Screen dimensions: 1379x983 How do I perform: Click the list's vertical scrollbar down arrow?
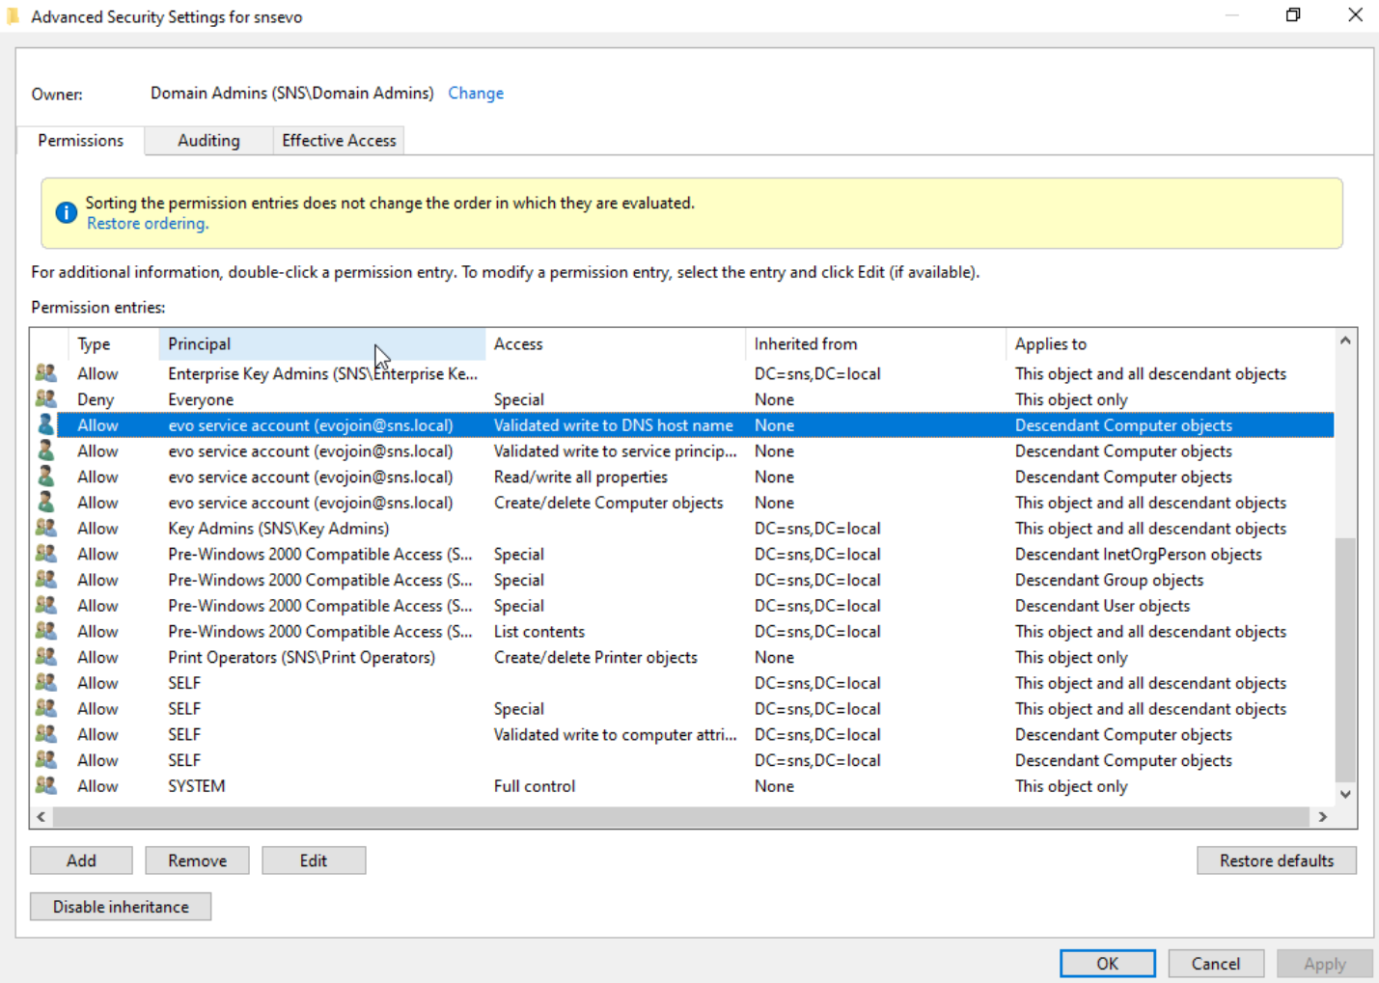[x=1345, y=794]
